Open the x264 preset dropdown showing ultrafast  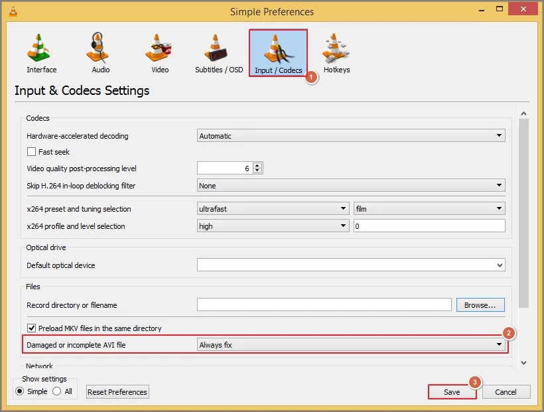pyautogui.click(x=273, y=208)
